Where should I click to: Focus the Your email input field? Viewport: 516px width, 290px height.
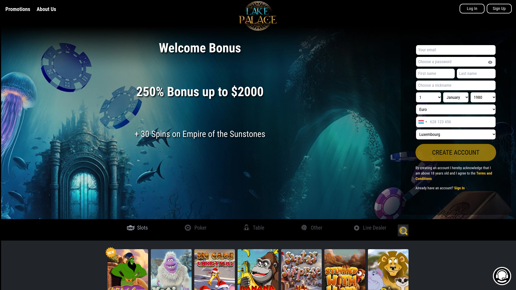pyautogui.click(x=456, y=50)
